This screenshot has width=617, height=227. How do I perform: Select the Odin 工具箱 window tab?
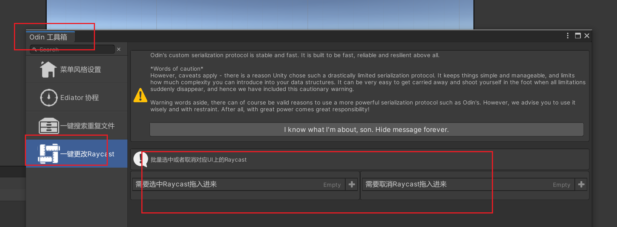point(51,37)
